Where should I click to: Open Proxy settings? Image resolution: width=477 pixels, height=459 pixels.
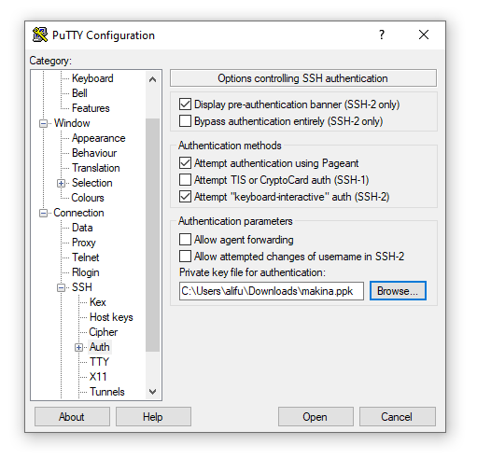point(83,243)
